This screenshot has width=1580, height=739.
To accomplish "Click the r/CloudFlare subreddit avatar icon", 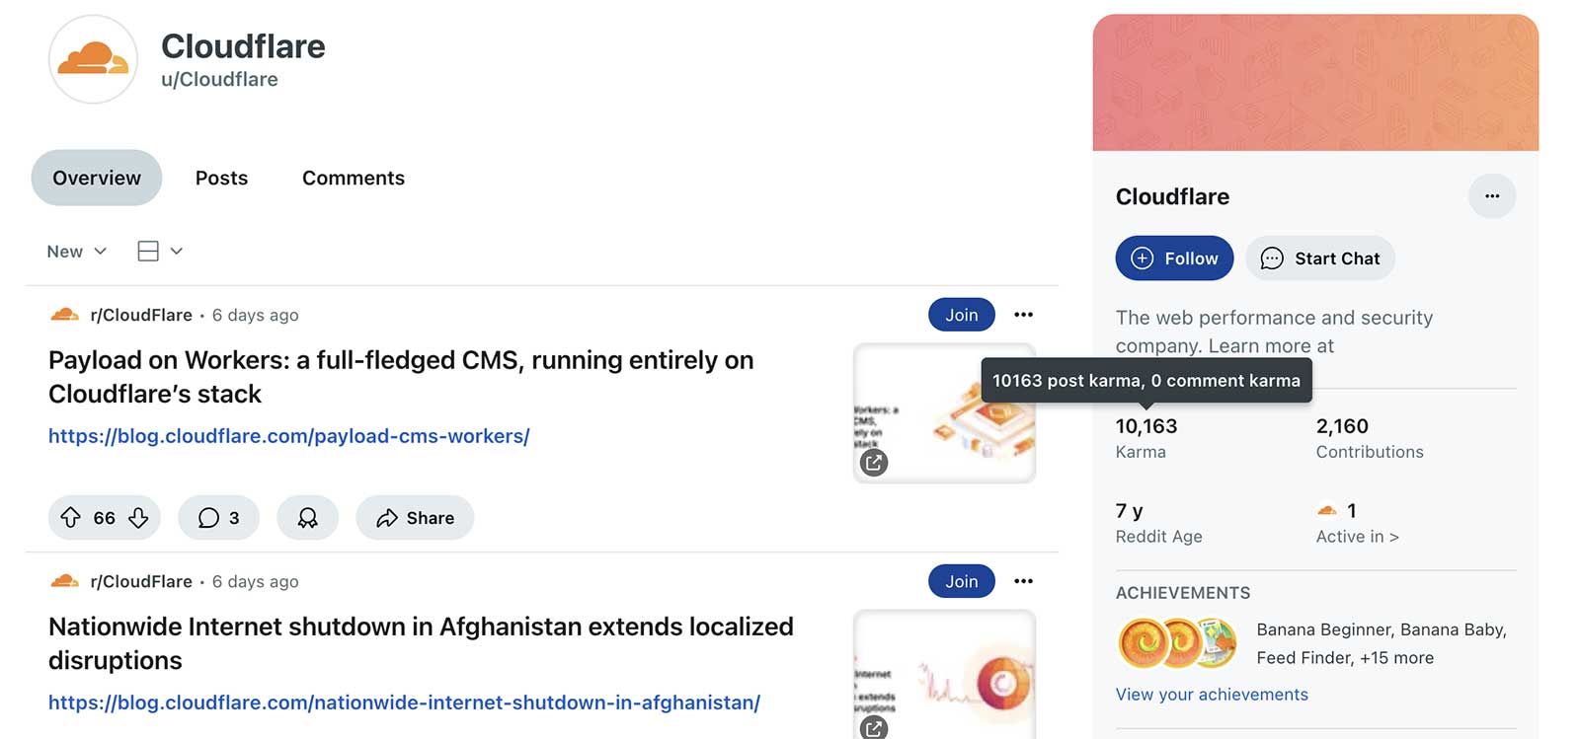I will pos(64,314).
